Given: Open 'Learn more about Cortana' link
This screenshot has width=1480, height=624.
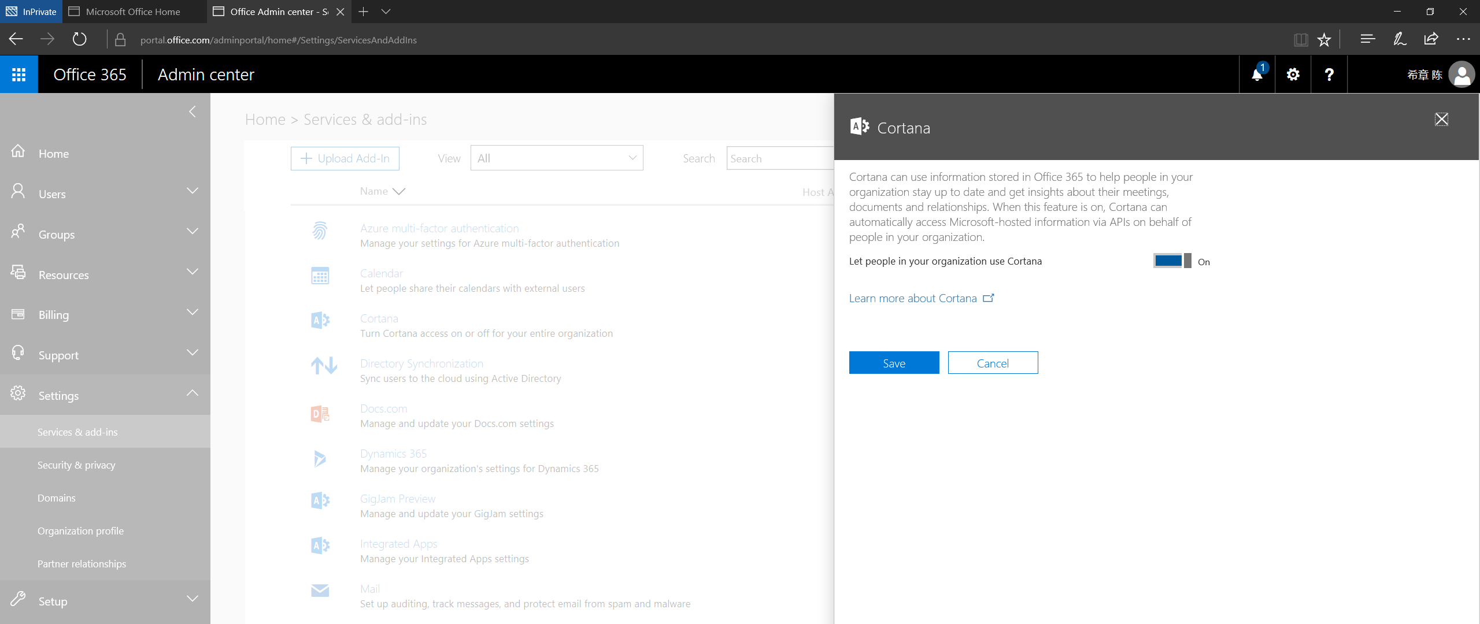Looking at the screenshot, I should (x=913, y=298).
